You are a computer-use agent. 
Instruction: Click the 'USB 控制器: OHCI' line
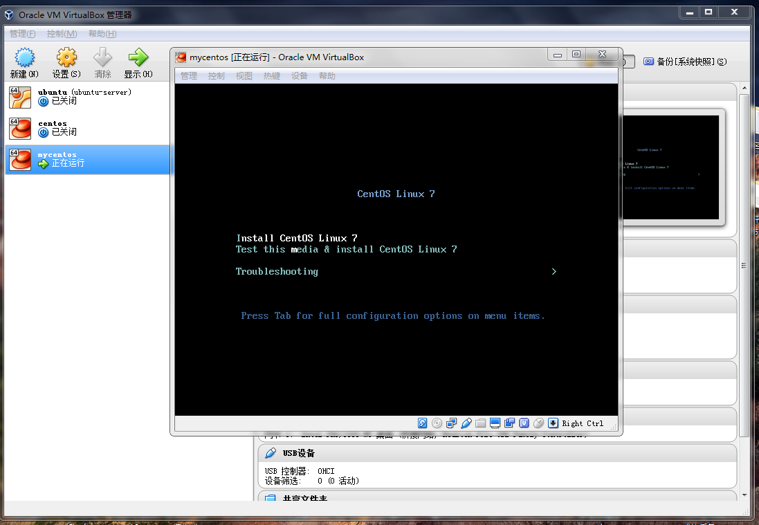point(300,471)
